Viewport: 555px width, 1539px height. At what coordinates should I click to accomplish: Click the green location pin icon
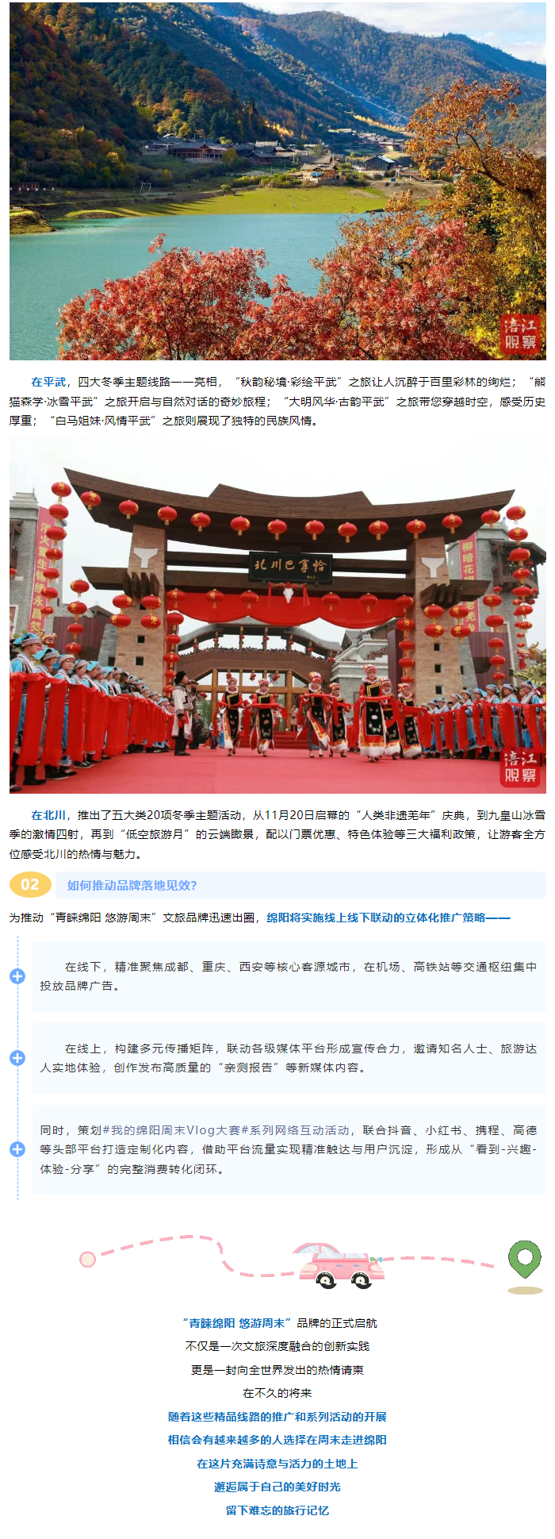tap(525, 1265)
